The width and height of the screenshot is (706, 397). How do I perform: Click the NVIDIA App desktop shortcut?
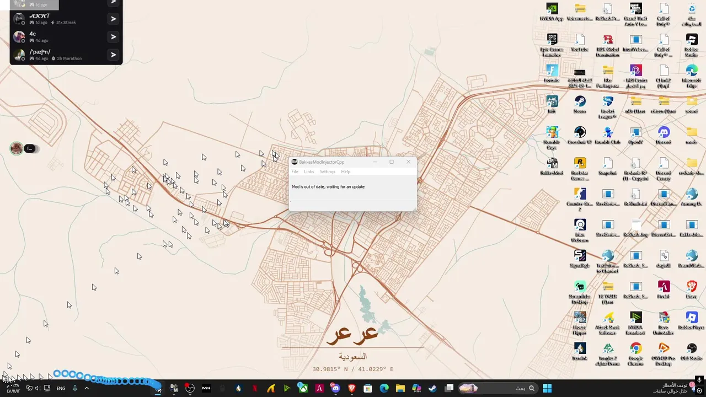click(552, 13)
